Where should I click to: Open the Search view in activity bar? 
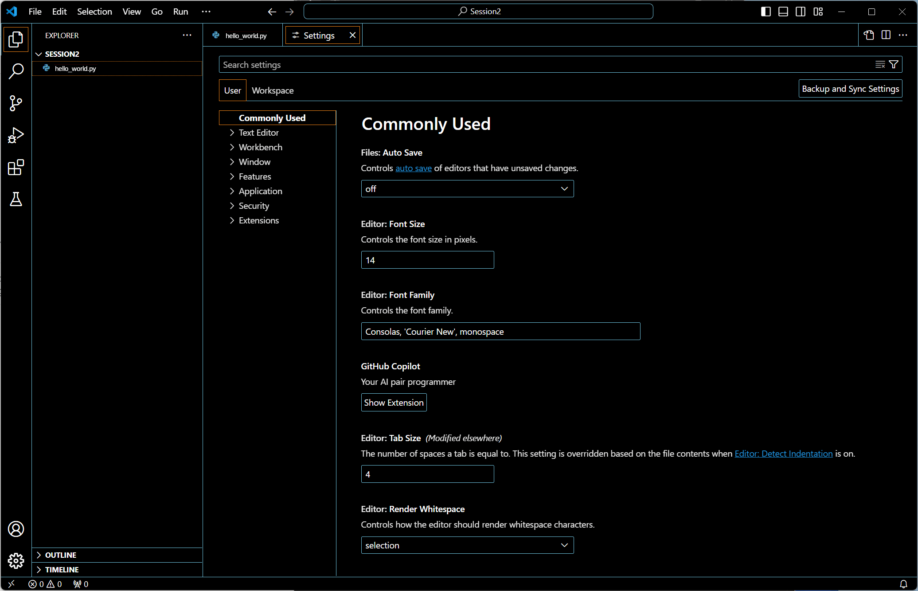click(16, 71)
